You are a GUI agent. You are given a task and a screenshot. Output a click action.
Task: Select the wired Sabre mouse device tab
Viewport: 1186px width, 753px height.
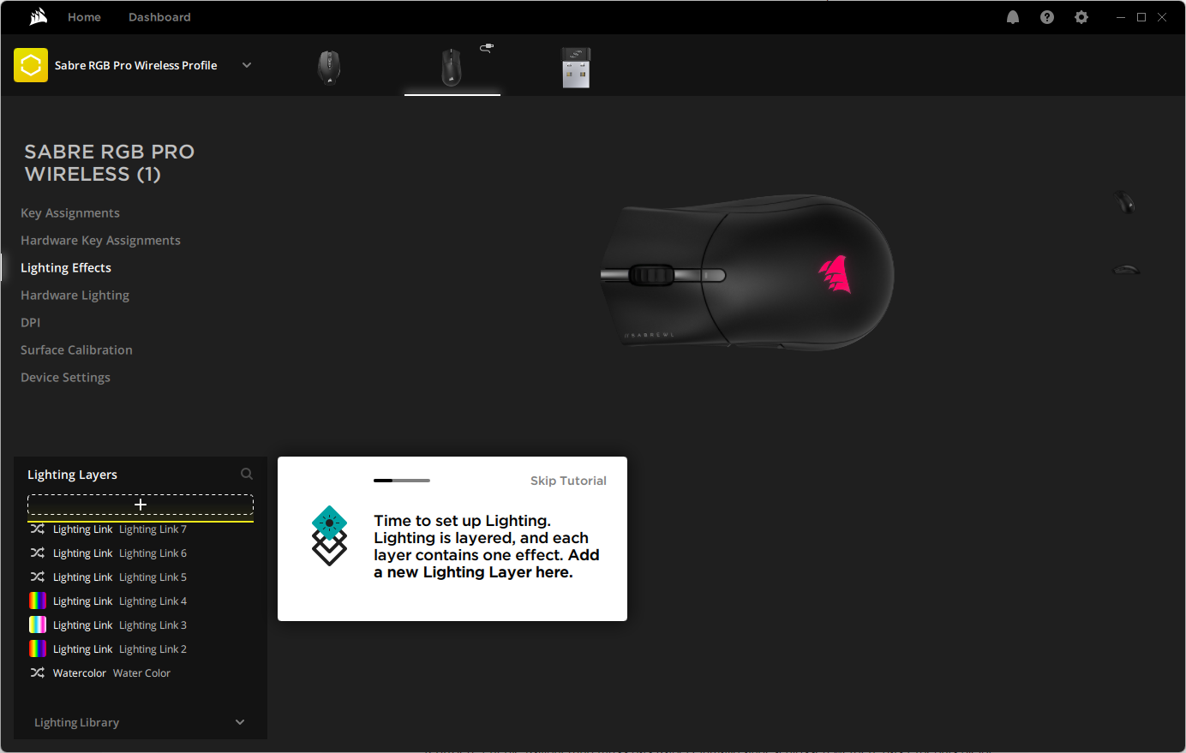[452, 68]
